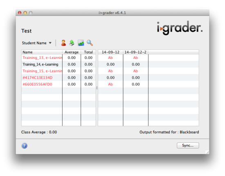Click the Total column header
The image size is (225, 176).
(88, 52)
